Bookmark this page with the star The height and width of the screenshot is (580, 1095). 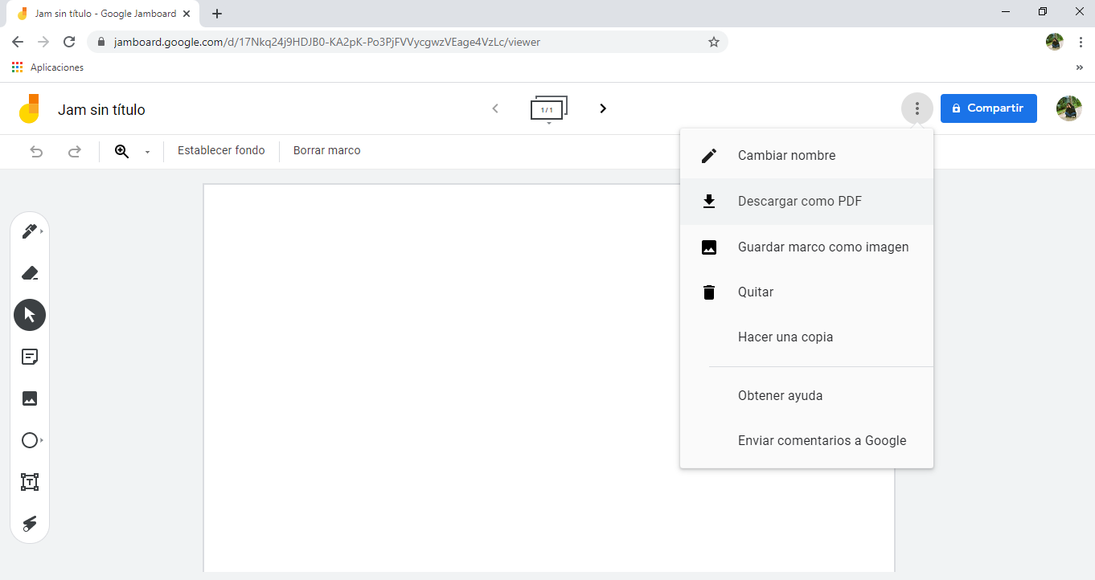pyautogui.click(x=713, y=42)
